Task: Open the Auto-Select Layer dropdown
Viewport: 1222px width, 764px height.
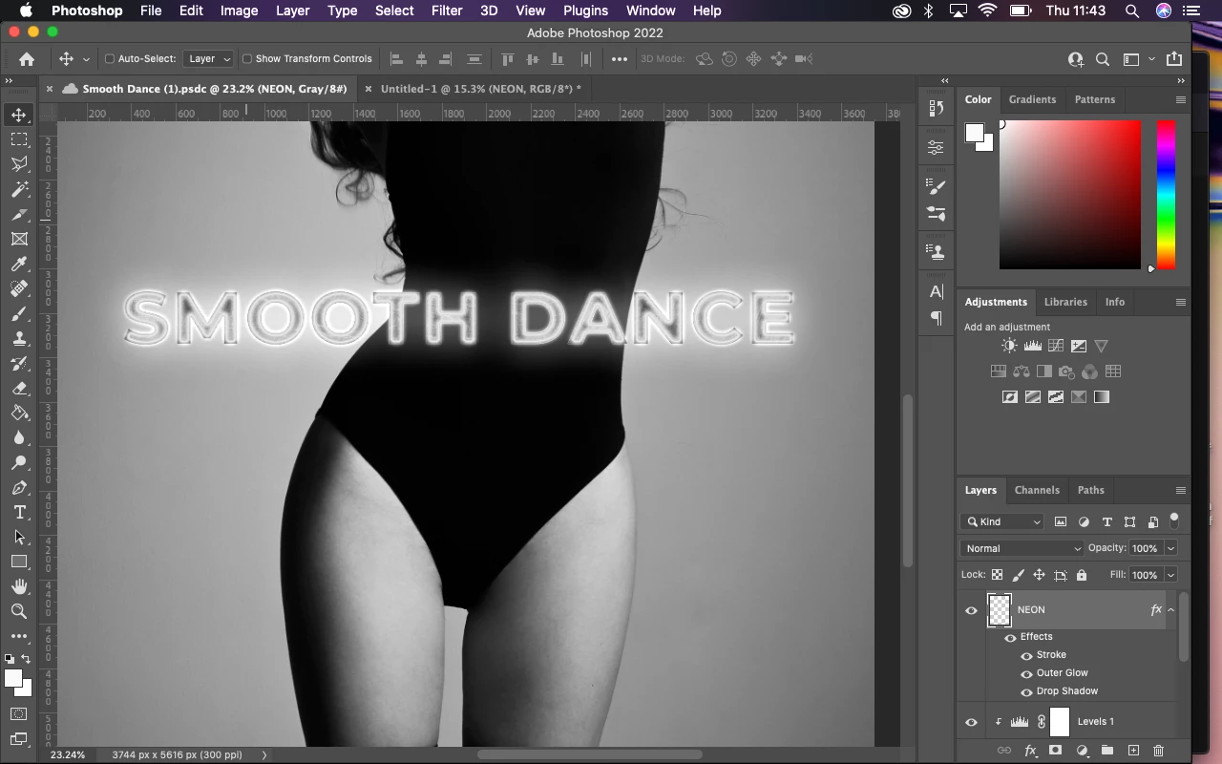Action: point(208,59)
